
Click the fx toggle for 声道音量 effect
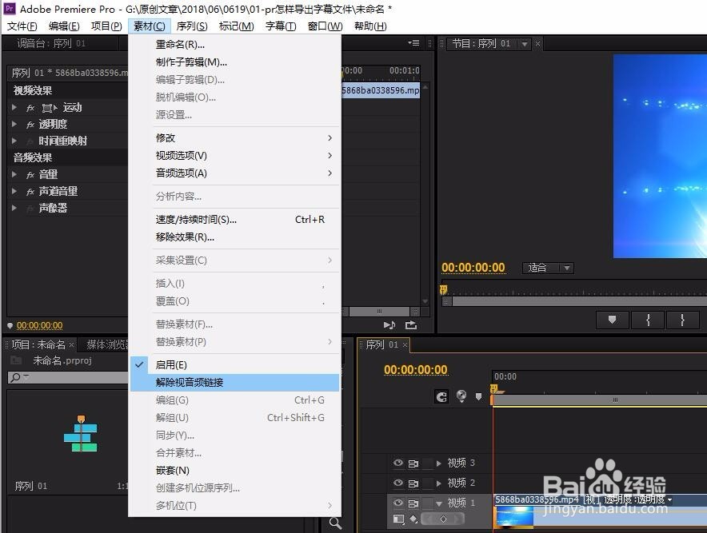30,192
